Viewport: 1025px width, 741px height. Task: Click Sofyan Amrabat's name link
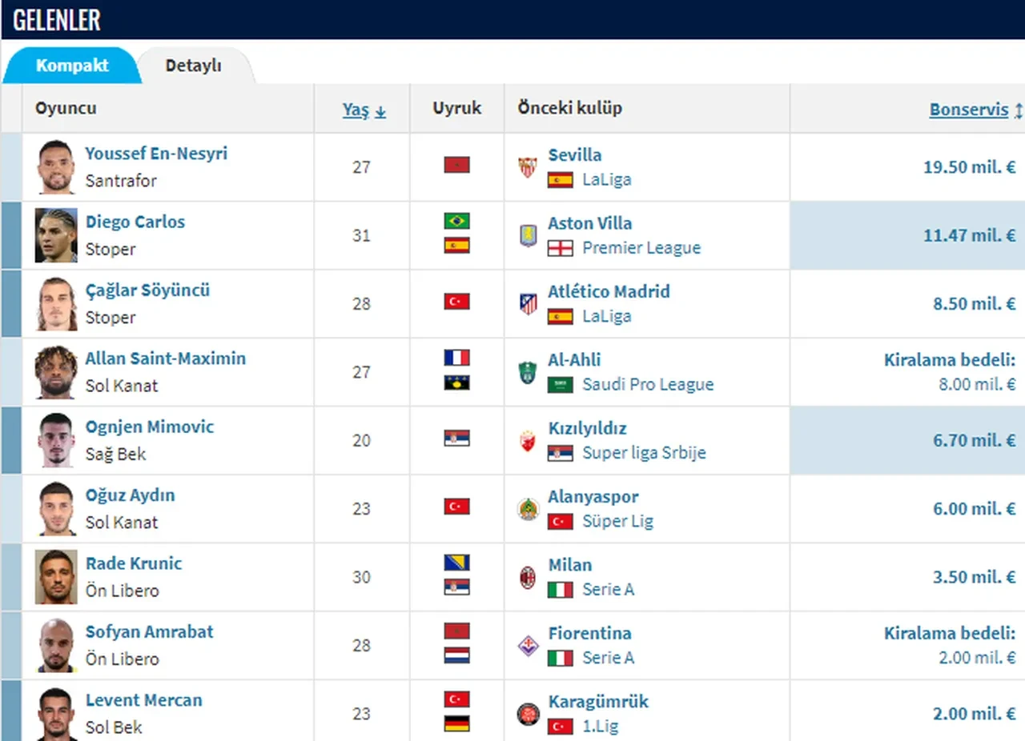point(150,632)
